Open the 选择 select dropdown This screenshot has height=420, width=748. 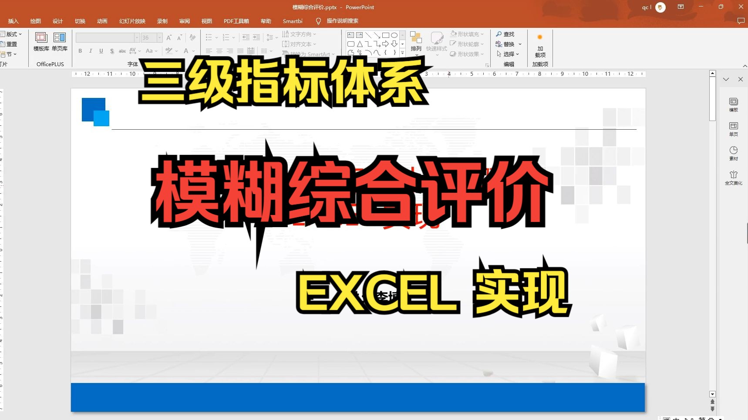508,54
